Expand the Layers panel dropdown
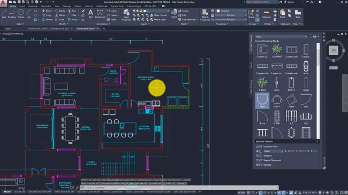Image resolution: width=348 pixels, height=195 pixels. (146, 24)
